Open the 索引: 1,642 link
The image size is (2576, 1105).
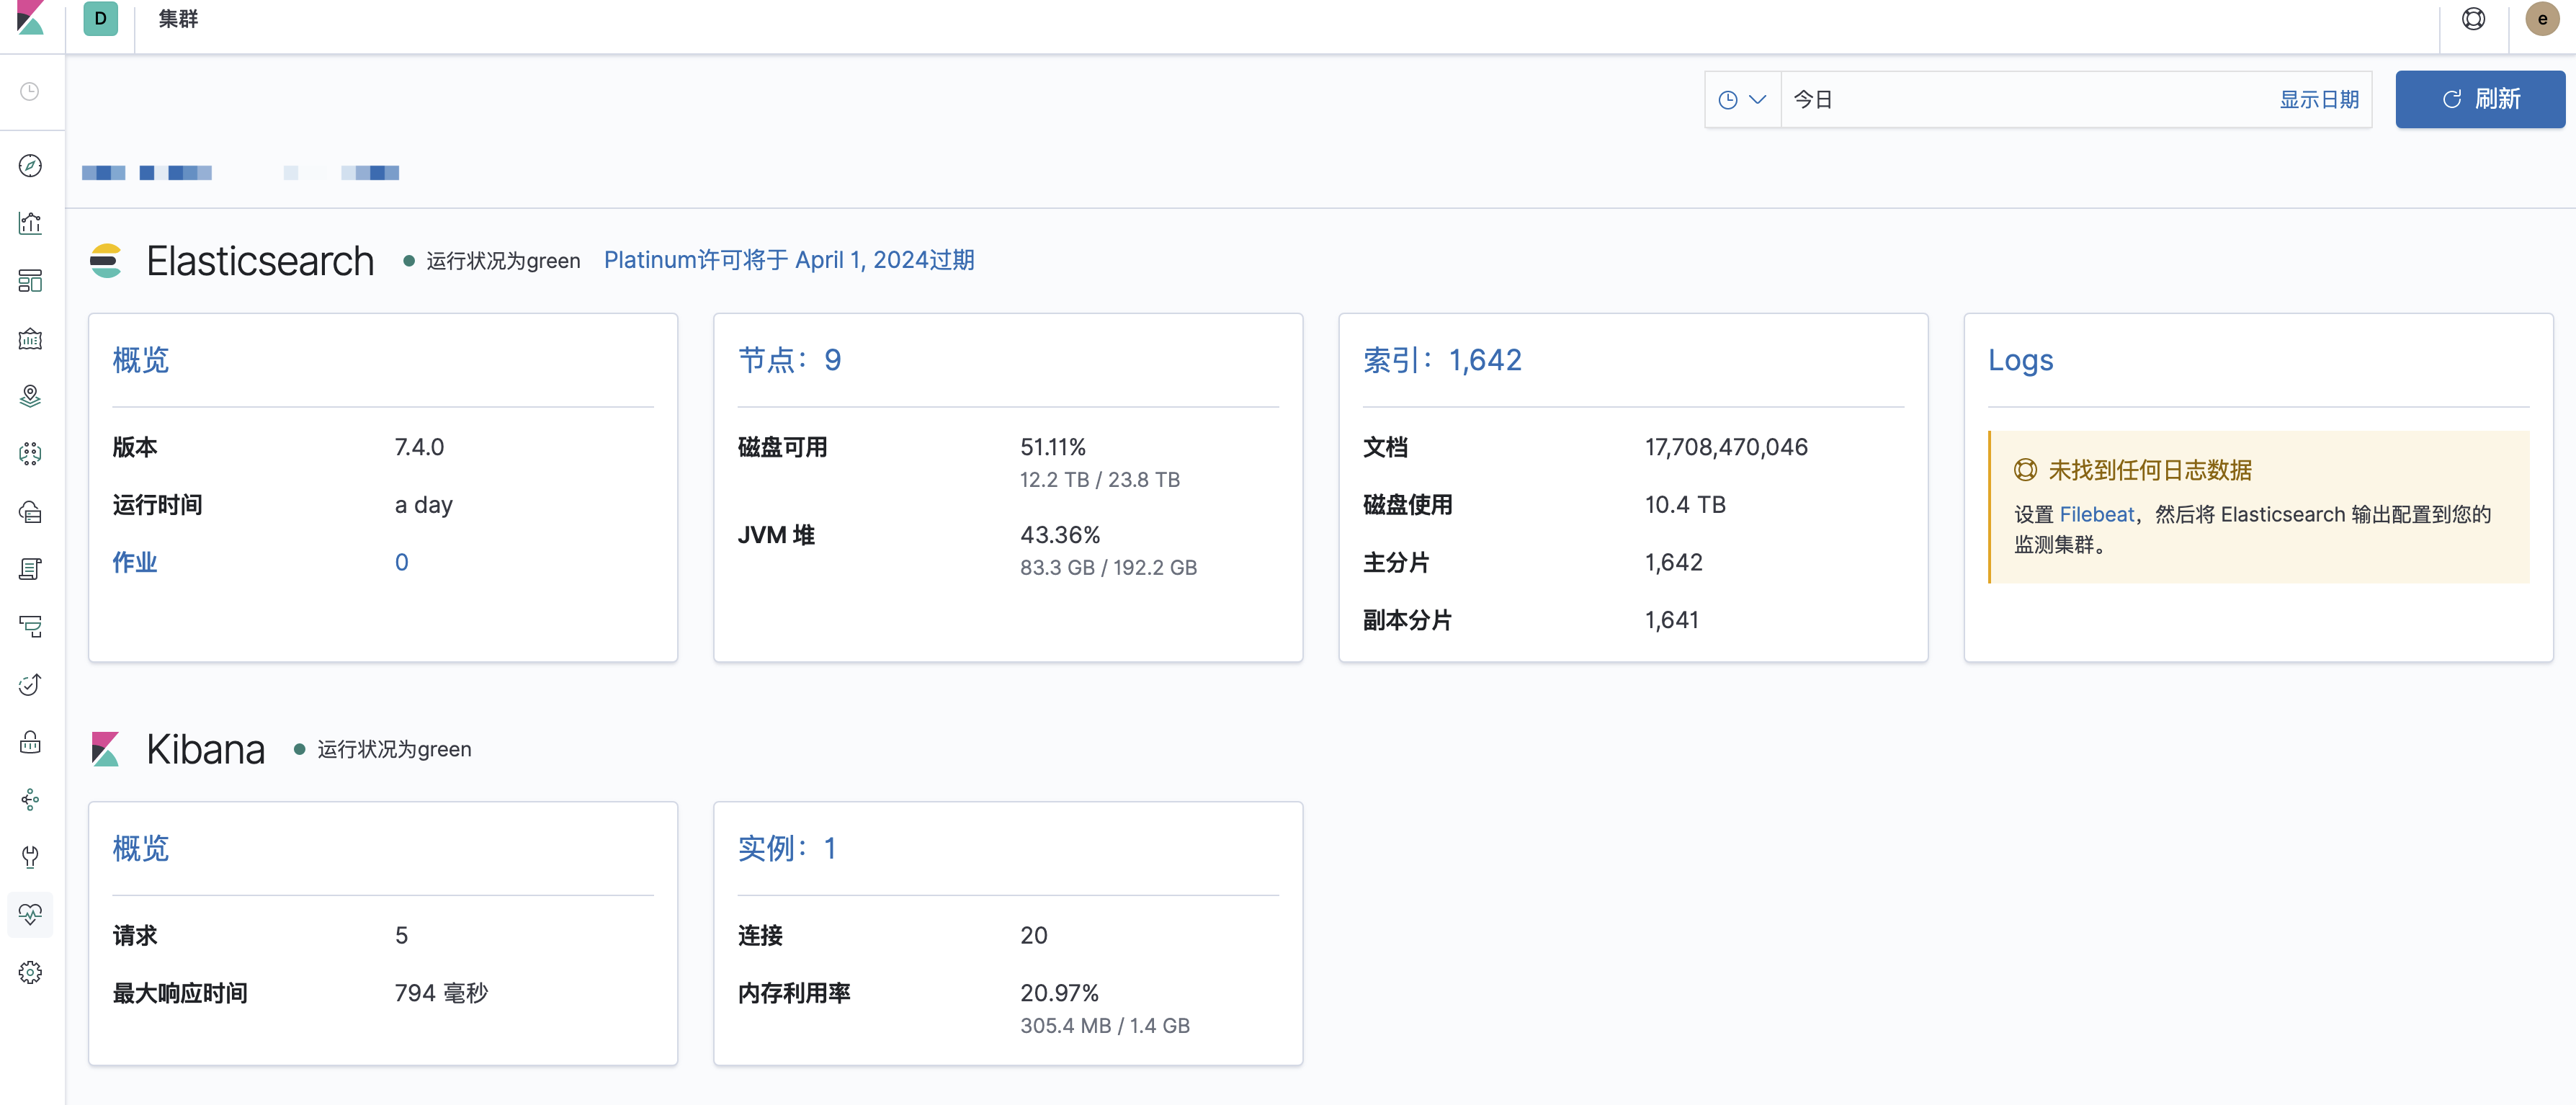coord(1442,360)
